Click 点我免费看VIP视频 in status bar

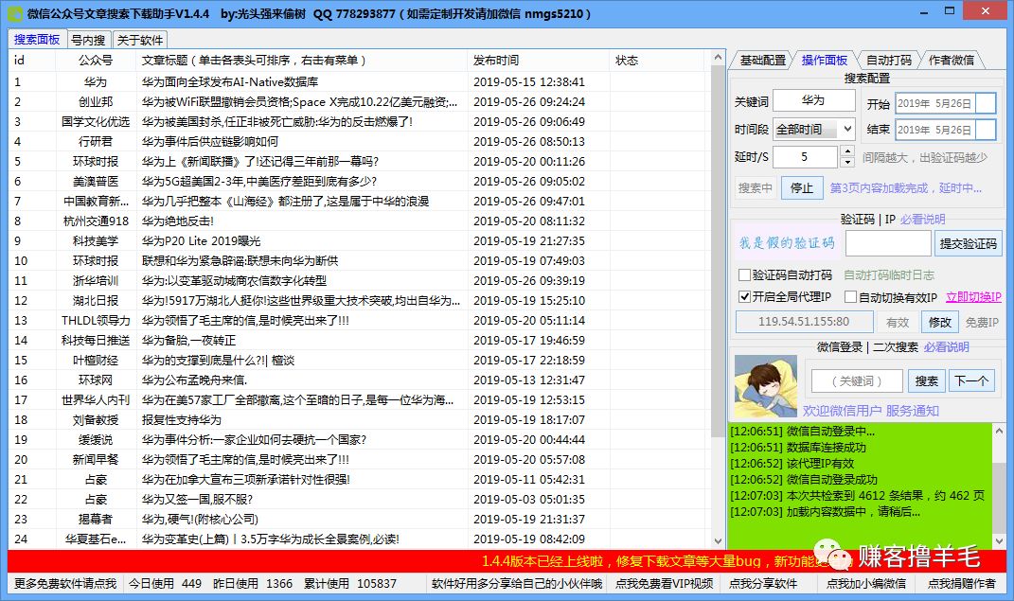pyautogui.click(x=664, y=584)
